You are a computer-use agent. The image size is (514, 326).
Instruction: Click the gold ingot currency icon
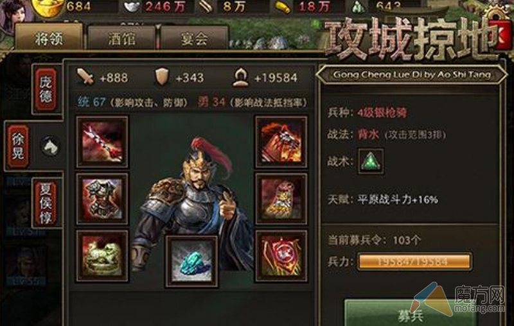click(x=49, y=6)
